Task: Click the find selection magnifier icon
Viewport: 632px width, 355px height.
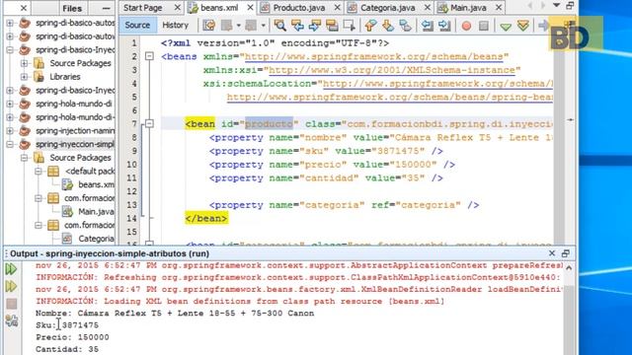Action: tap(279, 26)
